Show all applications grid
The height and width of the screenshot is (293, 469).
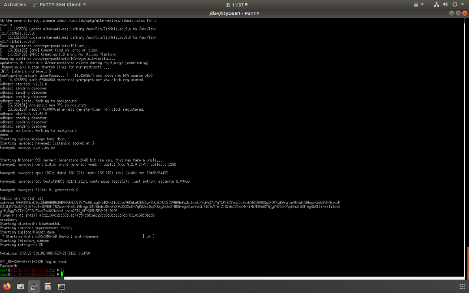click(x=462, y=286)
